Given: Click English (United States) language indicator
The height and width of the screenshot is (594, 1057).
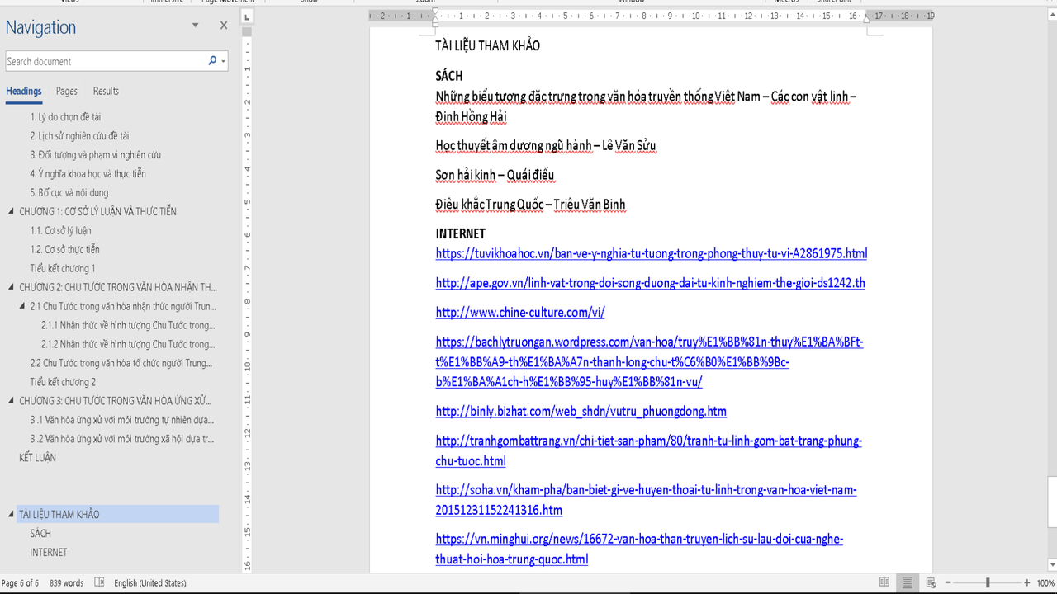Looking at the screenshot, I should 150,582.
